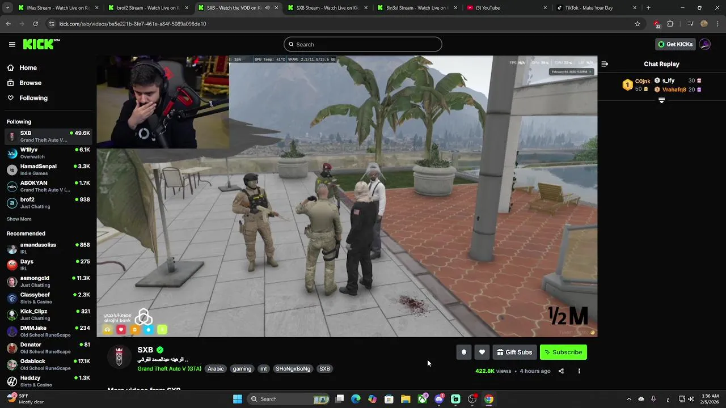Mute the SXB VOD tab audio

(267, 8)
